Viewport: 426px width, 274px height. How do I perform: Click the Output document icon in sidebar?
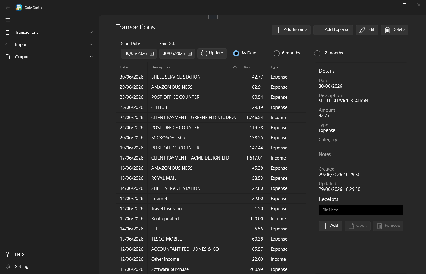8,57
